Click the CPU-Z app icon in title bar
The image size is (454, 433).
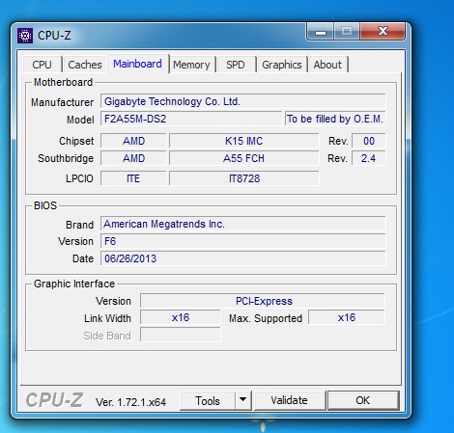[25, 36]
